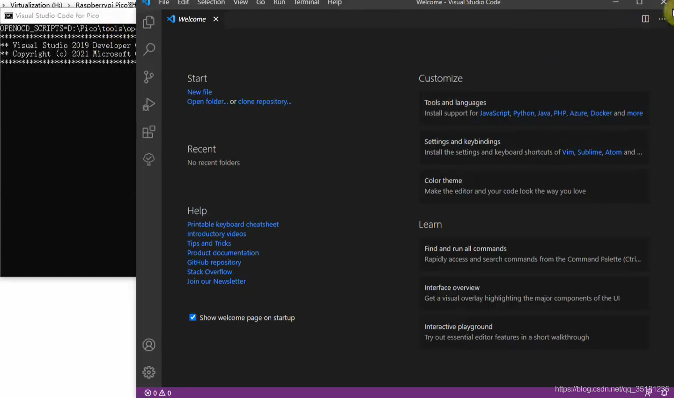The width and height of the screenshot is (674, 398).
Task: Open Printable keyboard cheatsheet link
Action: pos(233,224)
